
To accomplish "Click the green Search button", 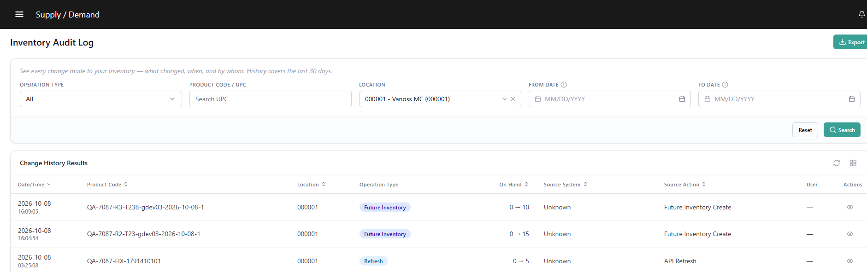I will tap(842, 130).
